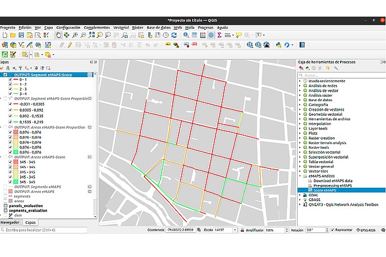Expand Análisis de redes group
This screenshot has width=386, height=257.
pyautogui.click(x=300, y=86)
